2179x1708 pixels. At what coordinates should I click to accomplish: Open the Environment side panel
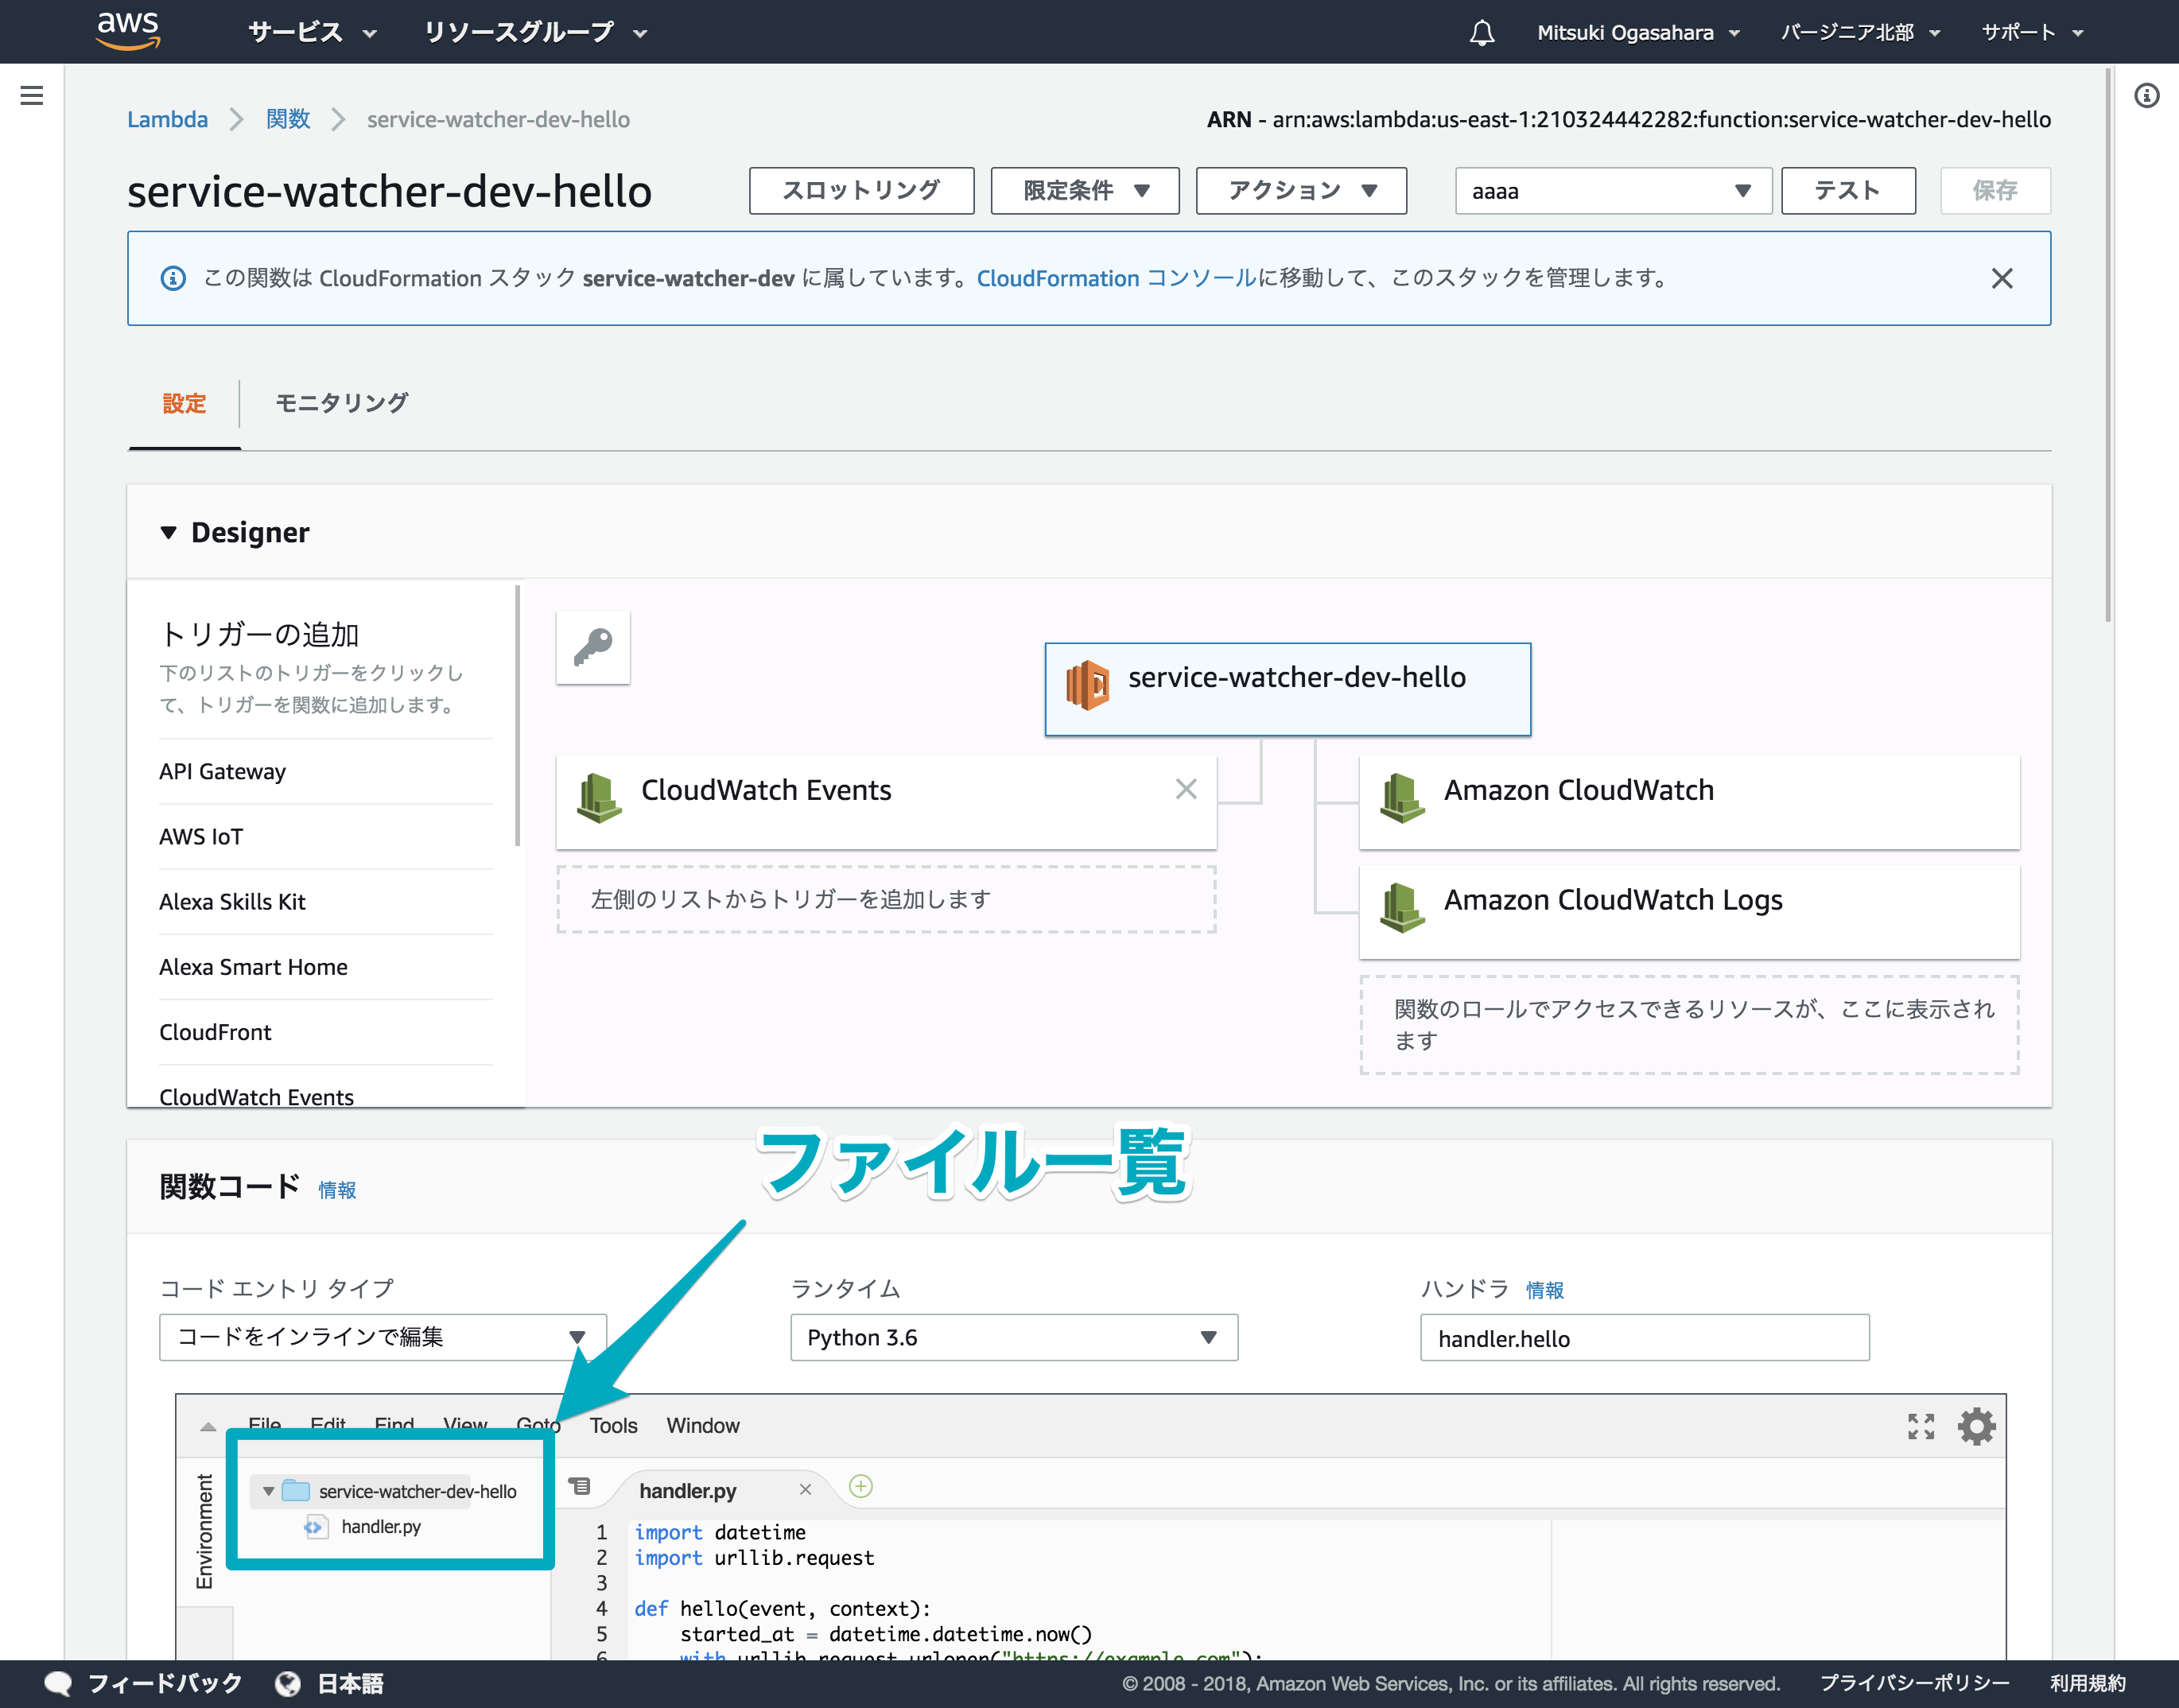point(204,1531)
